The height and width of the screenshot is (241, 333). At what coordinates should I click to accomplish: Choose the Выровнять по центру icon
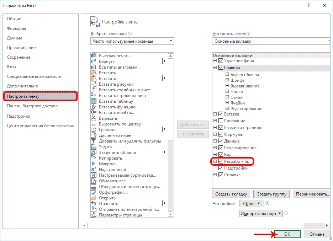94,124
